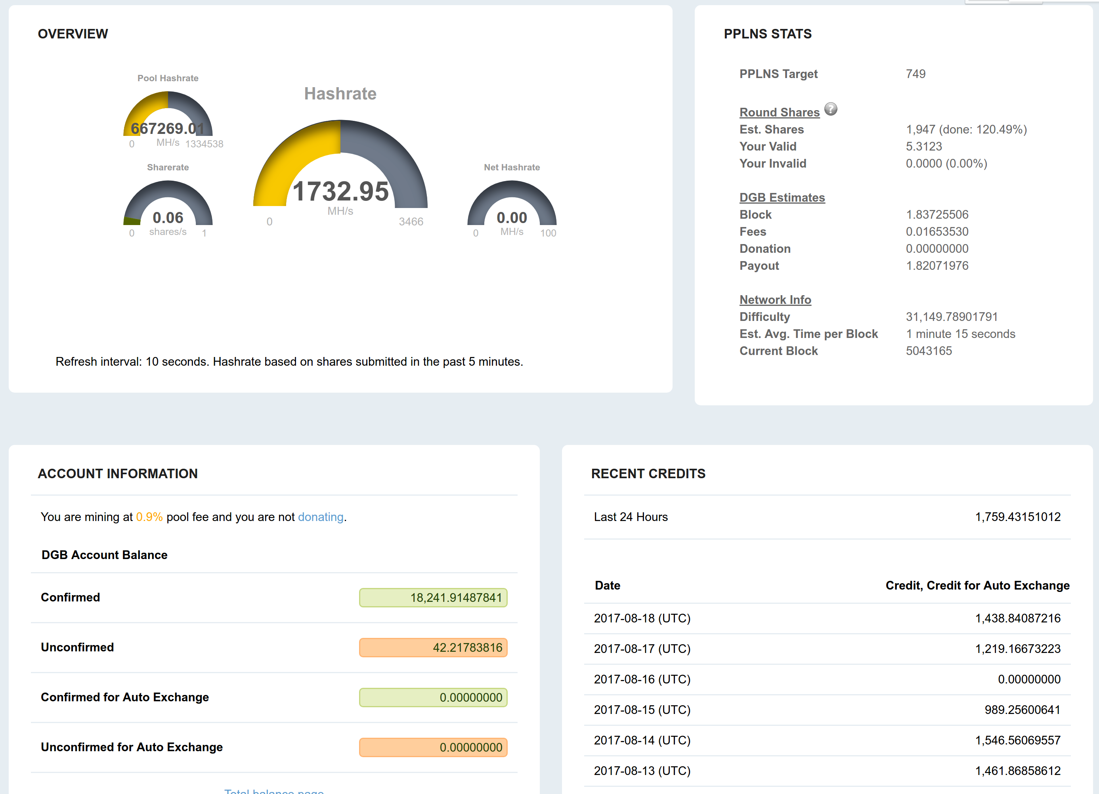Click credit amount 1,461.86858612
Image resolution: width=1099 pixels, height=794 pixels.
[1018, 771]
